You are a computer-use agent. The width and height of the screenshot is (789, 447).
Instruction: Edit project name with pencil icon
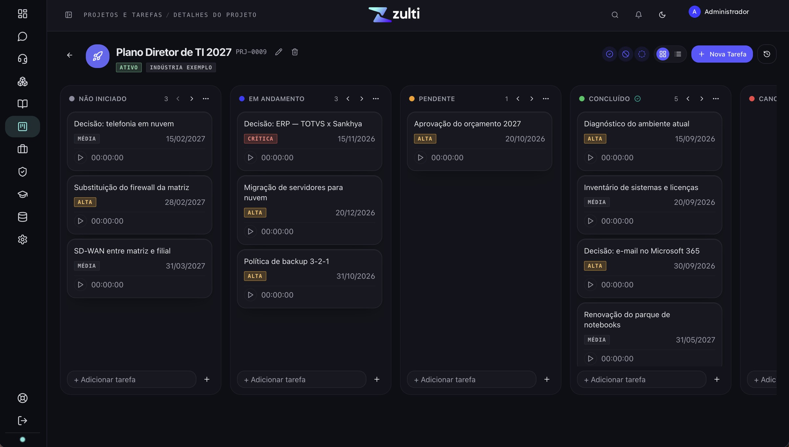(x=279, y=52)
